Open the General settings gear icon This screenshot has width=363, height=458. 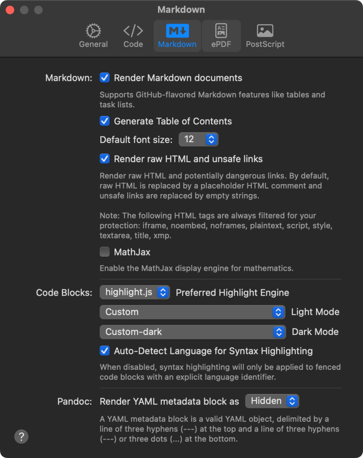coord(93,31)
